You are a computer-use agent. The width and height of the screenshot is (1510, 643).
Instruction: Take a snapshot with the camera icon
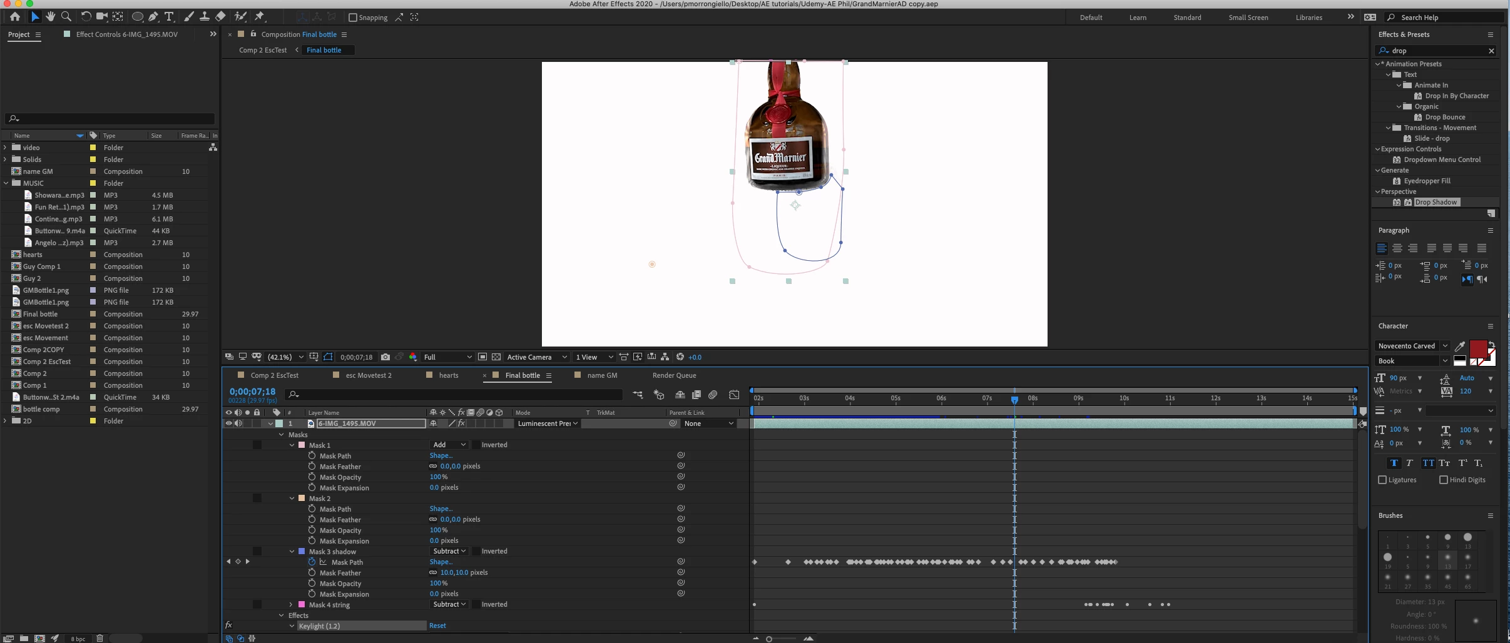385,357
